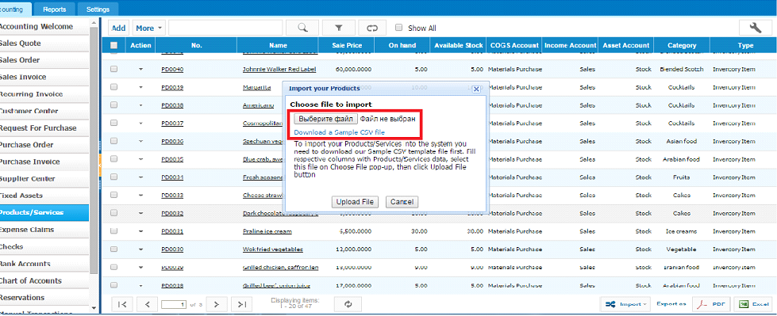Export to Excel button
777x316 pixels.
(754, 304)
